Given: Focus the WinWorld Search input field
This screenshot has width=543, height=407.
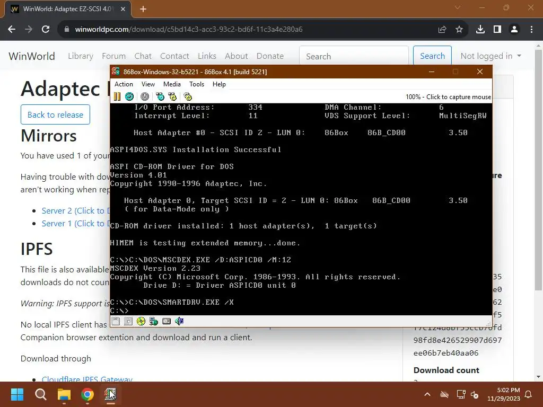Looking at the screenshot, I should tap(354, 56).
